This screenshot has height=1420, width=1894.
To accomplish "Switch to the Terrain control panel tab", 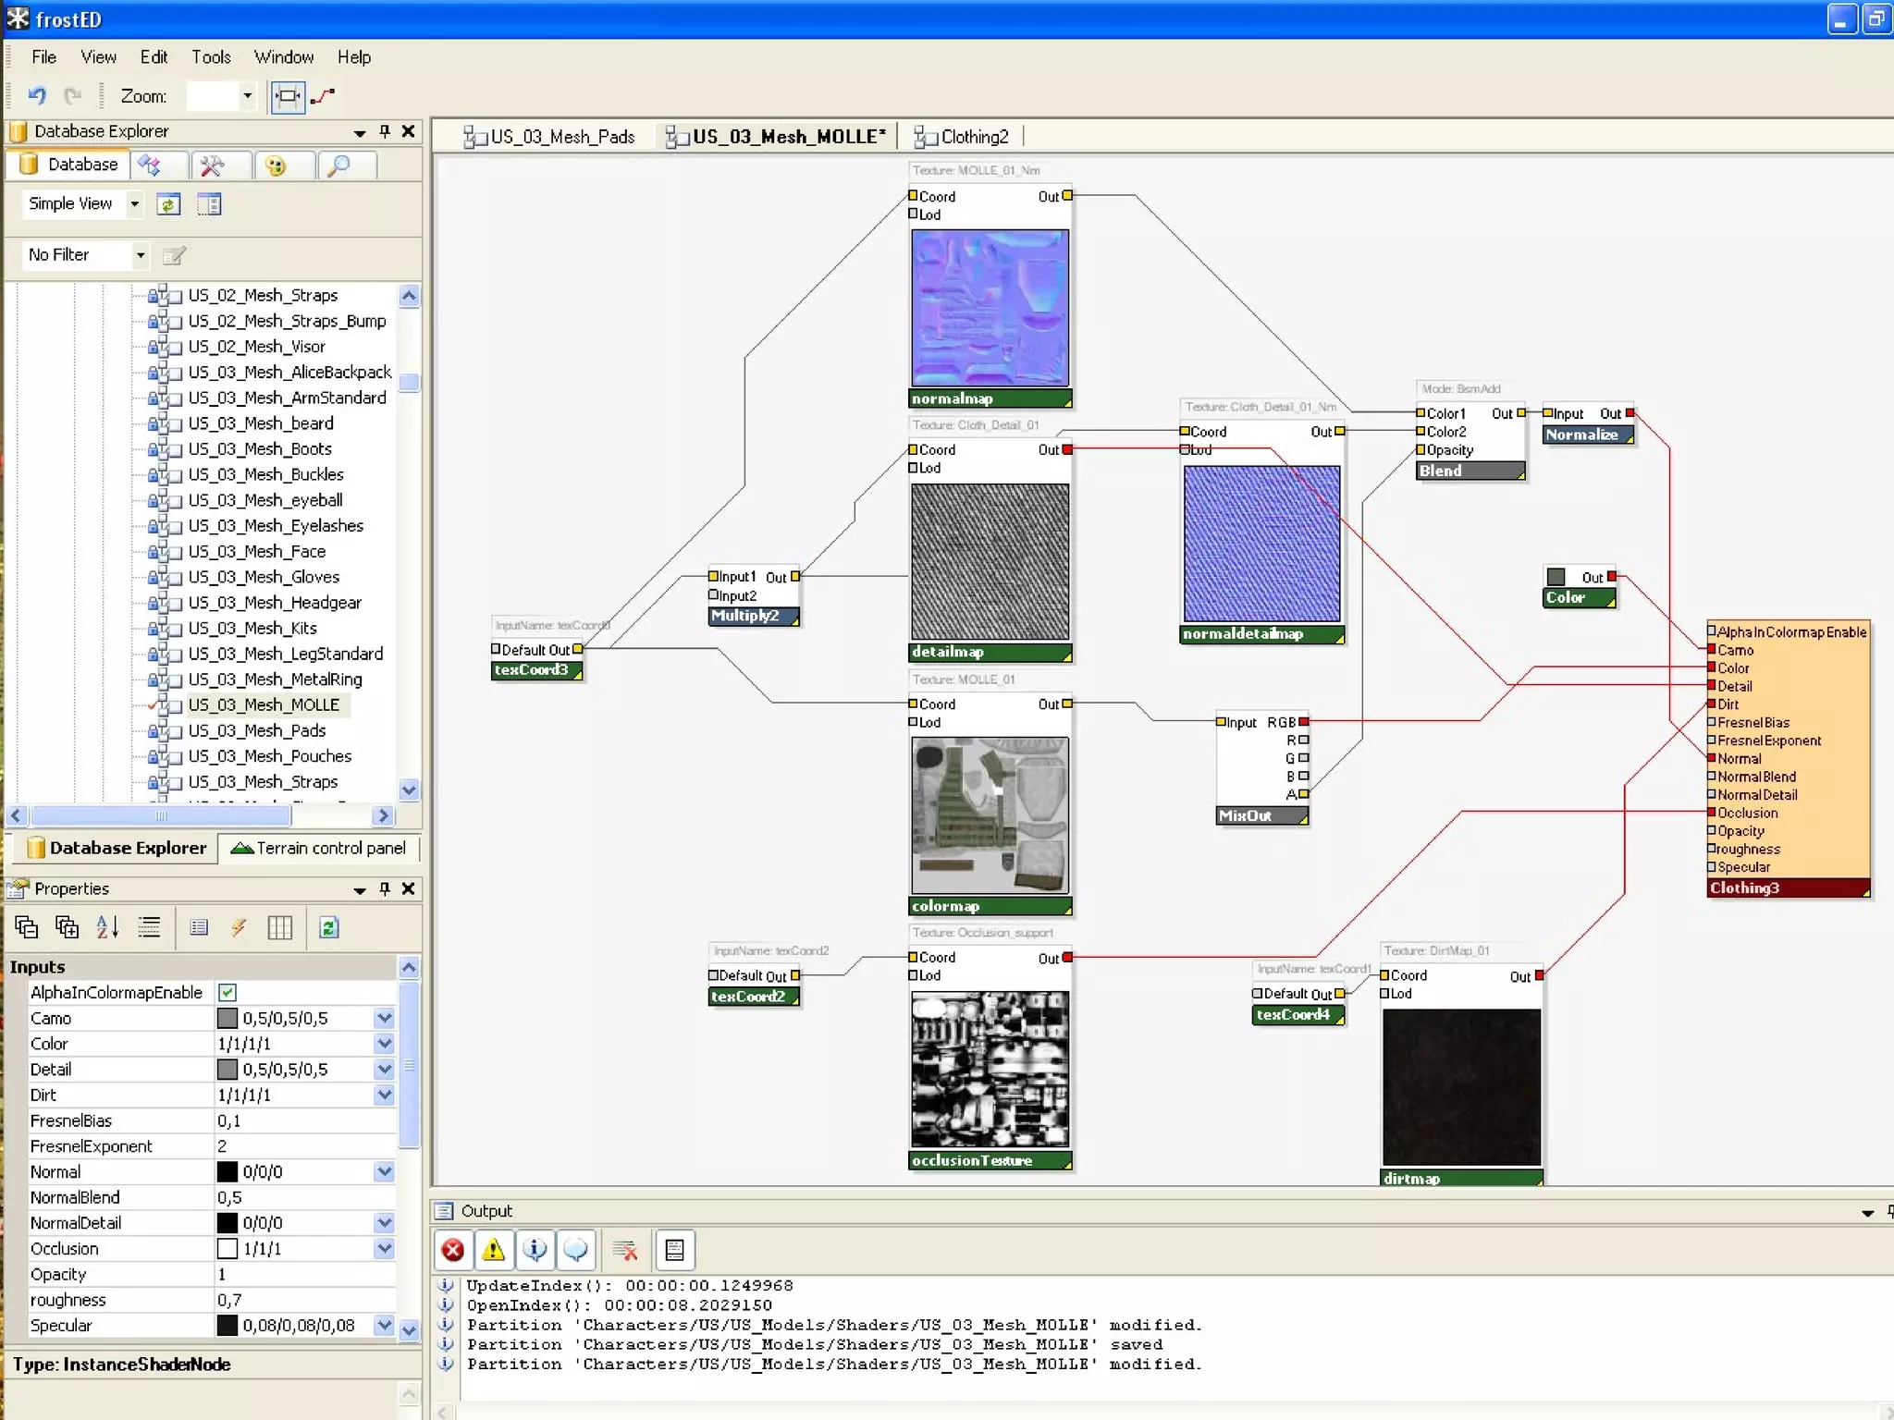I will (319, 848).
